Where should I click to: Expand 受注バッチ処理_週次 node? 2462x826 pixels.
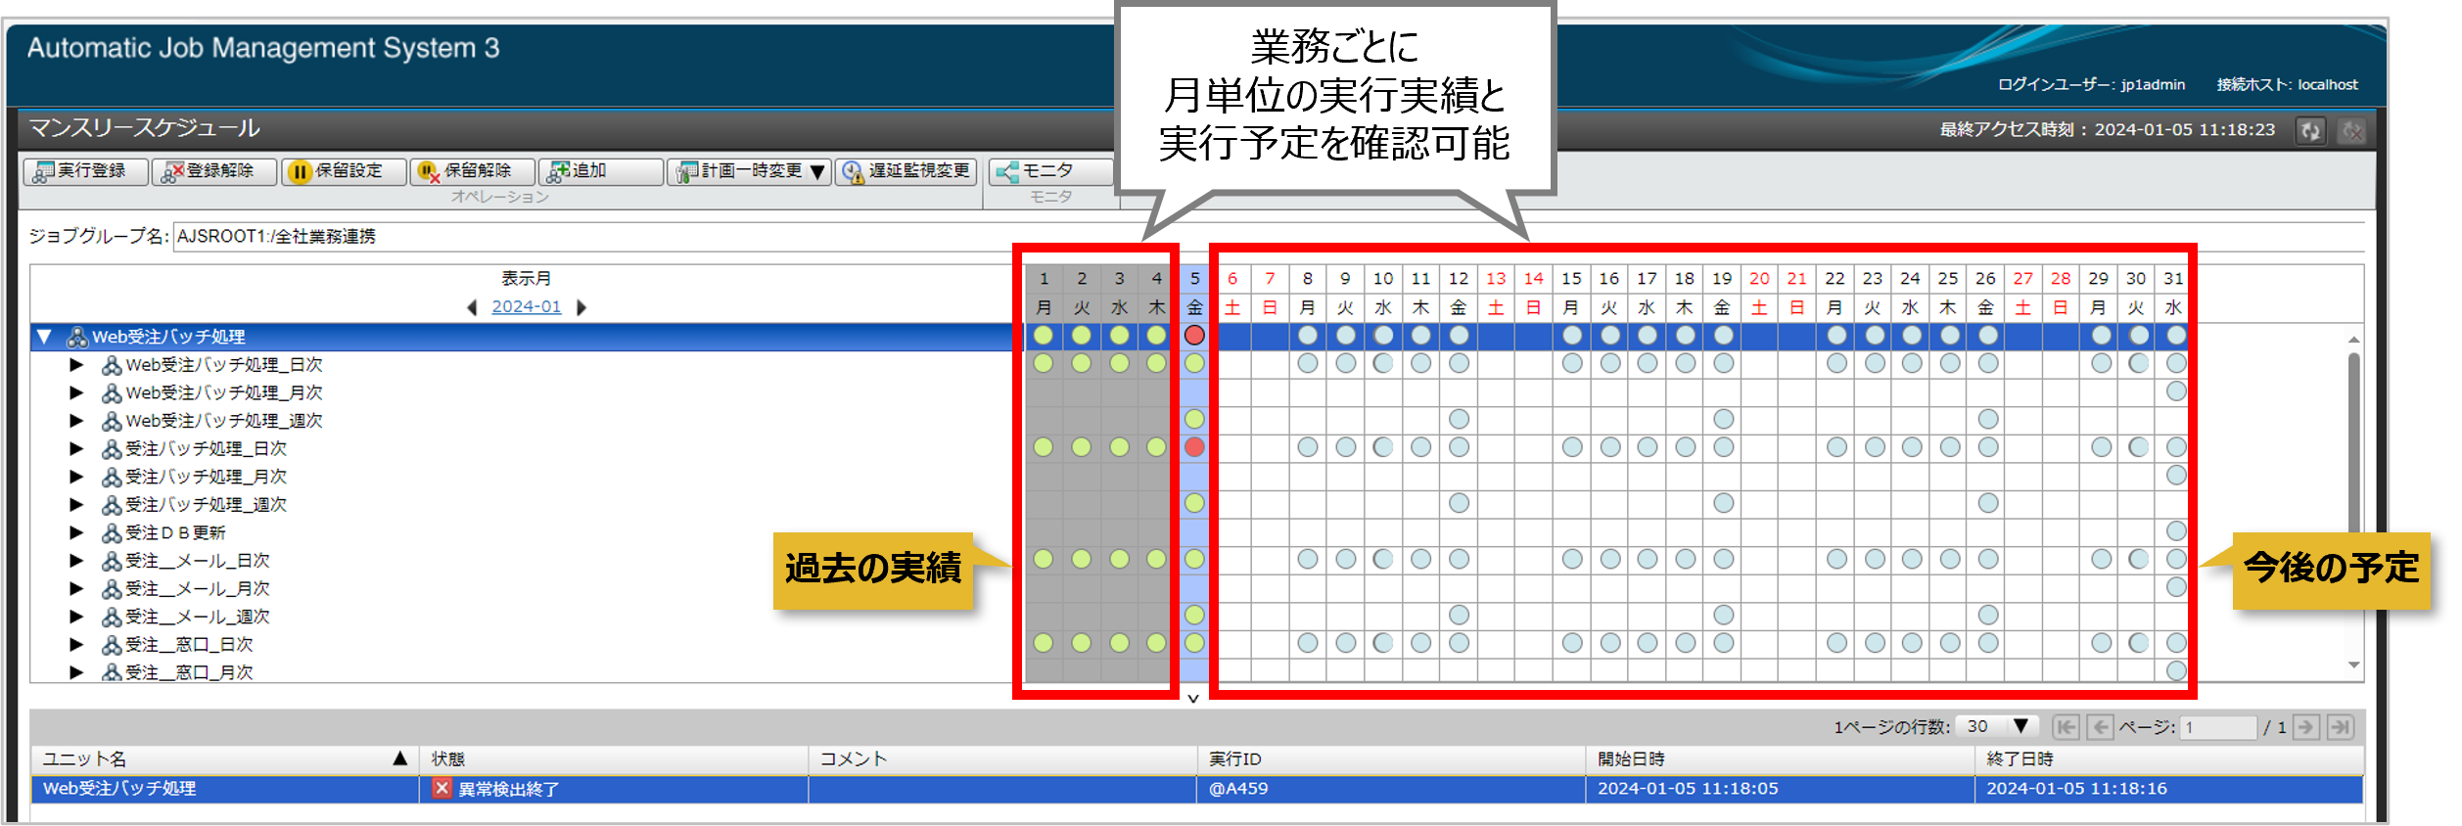tap(76, 505)
